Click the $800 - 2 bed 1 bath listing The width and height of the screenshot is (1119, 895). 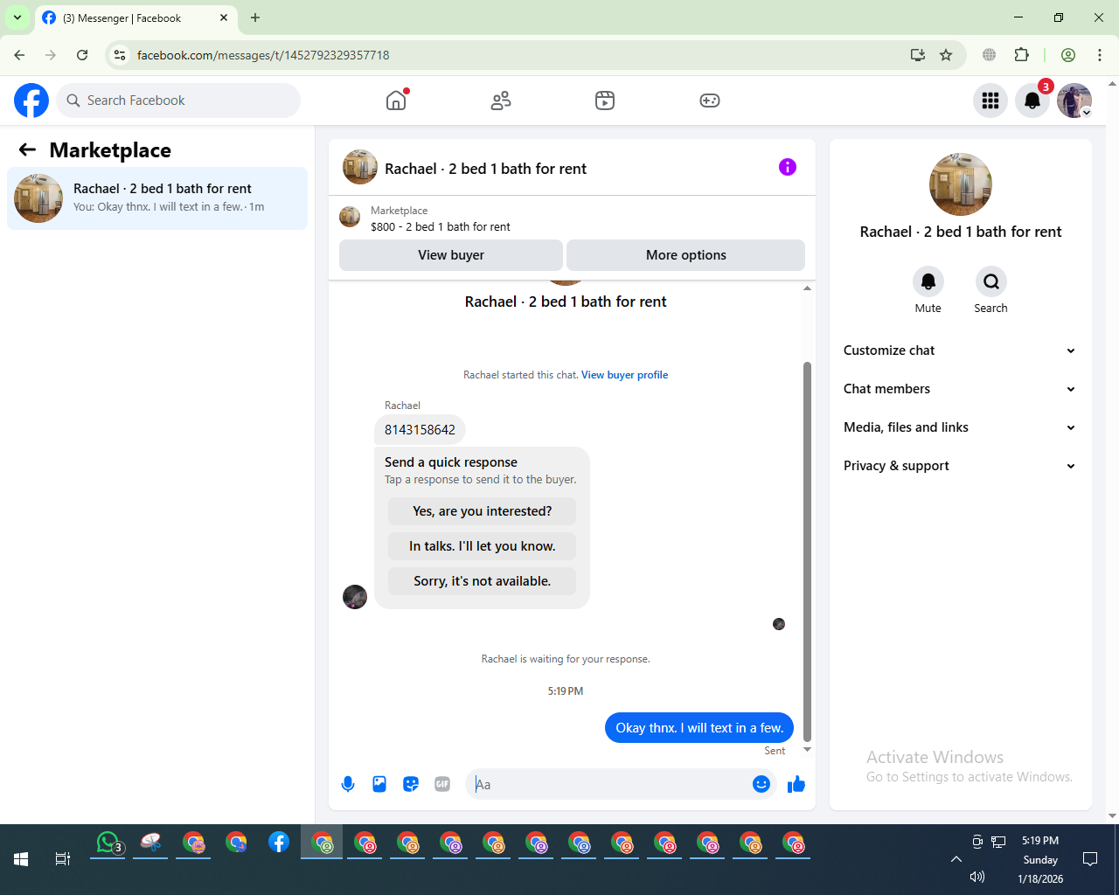point(441,226)
